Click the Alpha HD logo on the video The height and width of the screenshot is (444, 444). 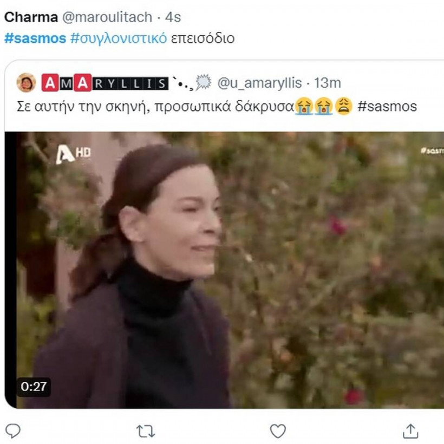(x=73, y=154)
